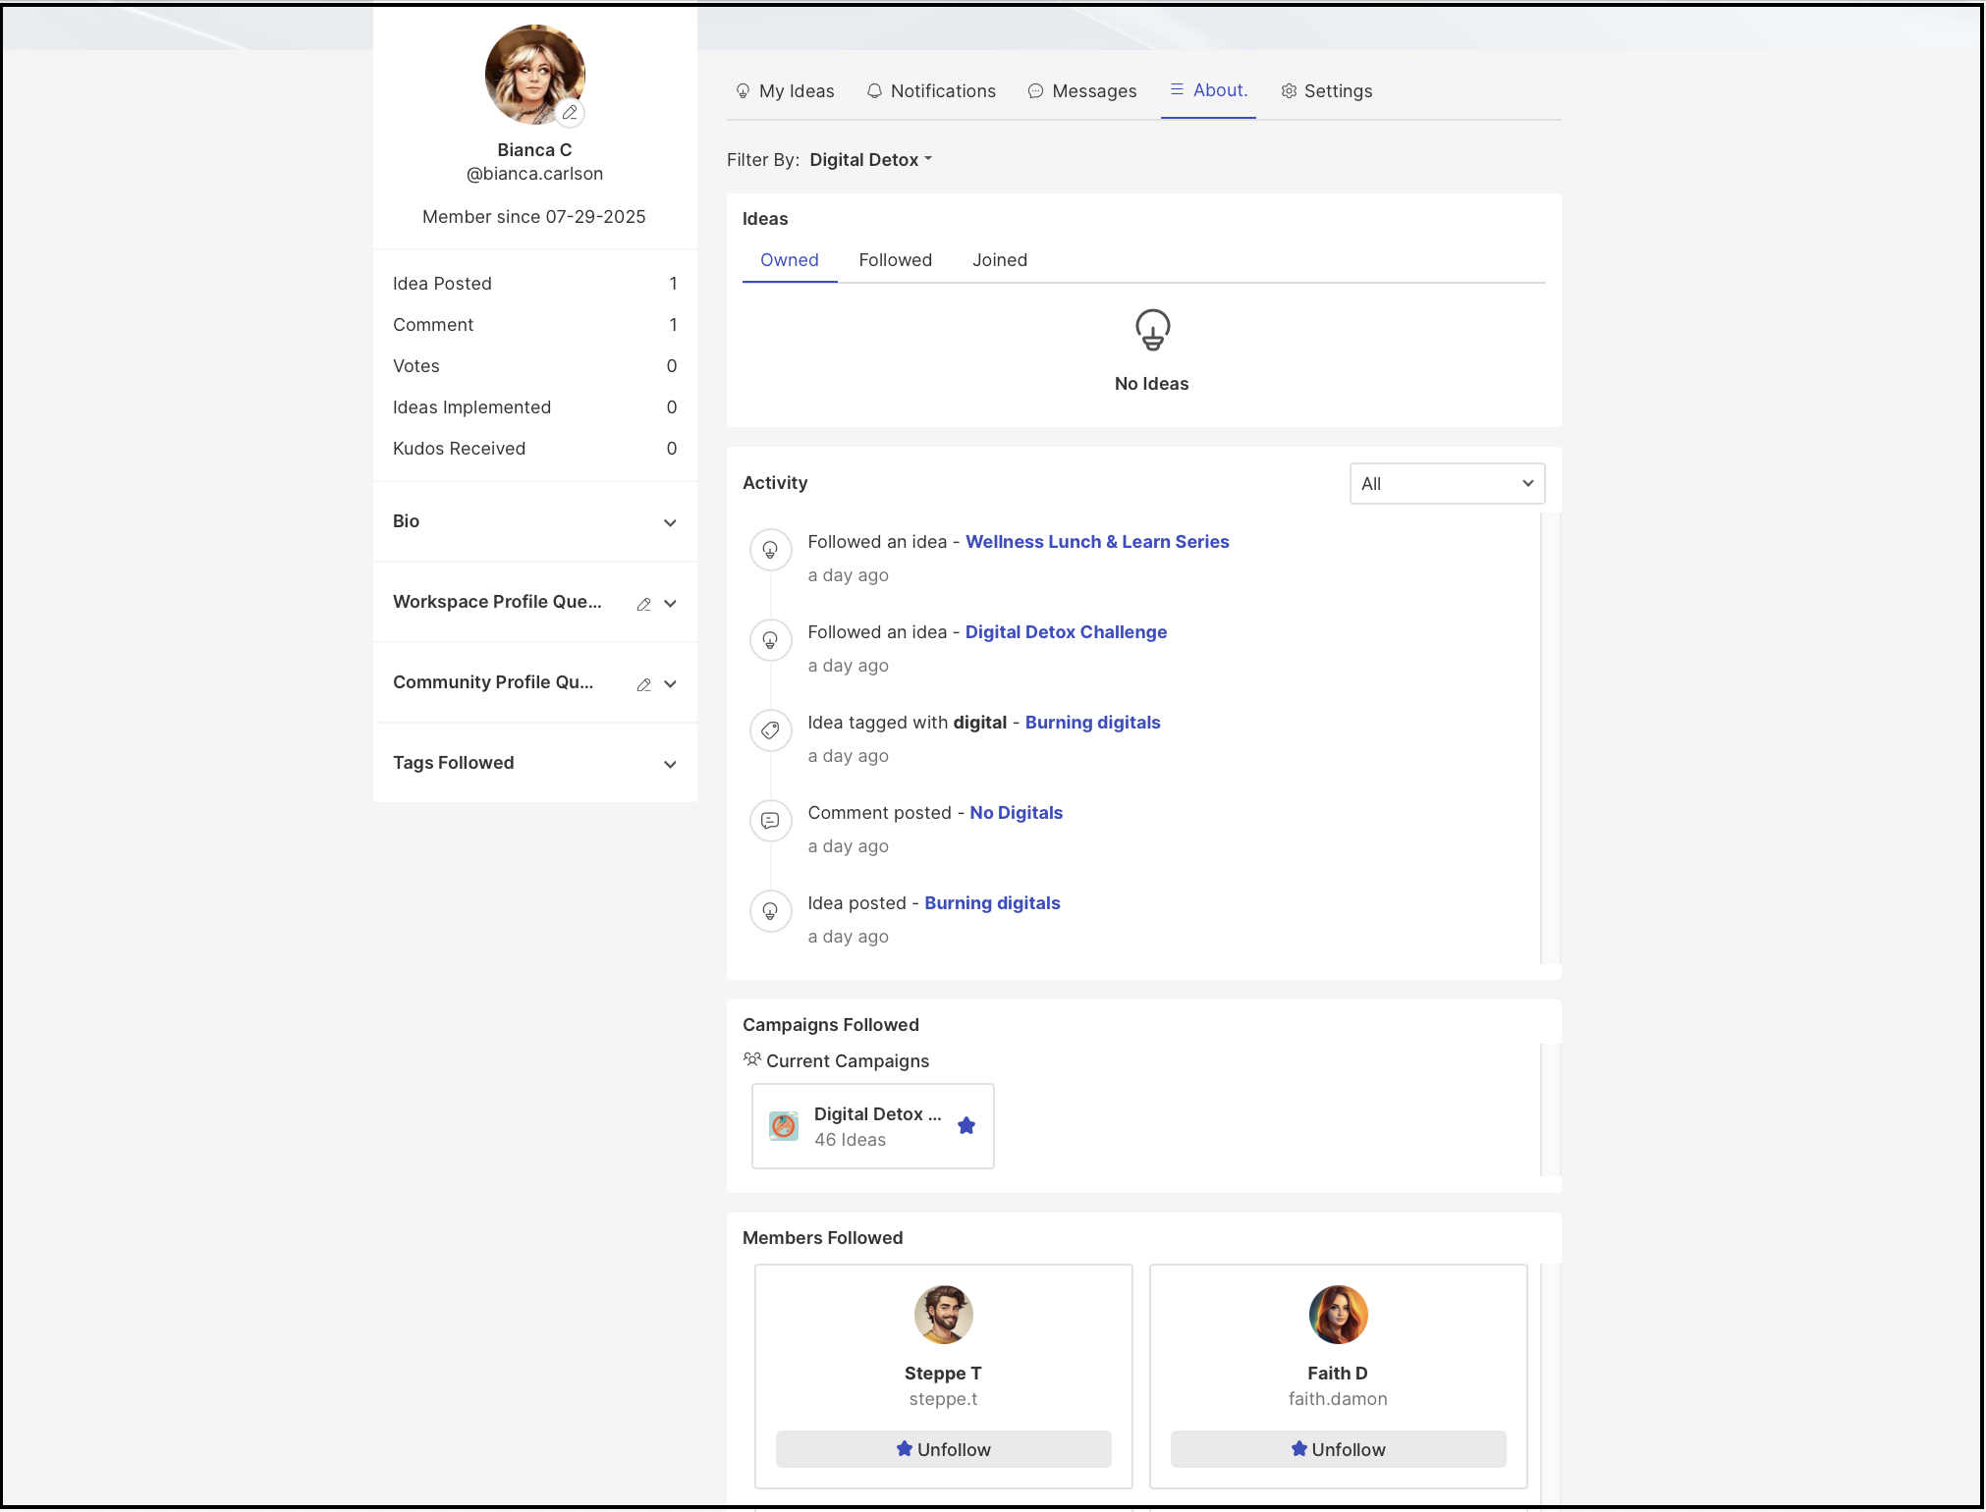Edit Workspace Profile Questions pencil icon
Viewport: 1986px width, 1512px height.
644,604
